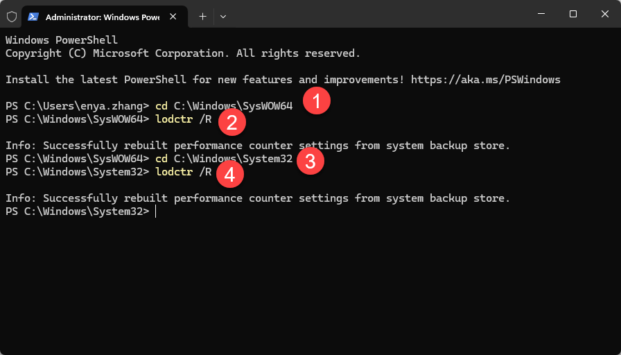This screenshot has width=621, height=355.
Task: Click the red numbered badge 1
Action: click(317, 102)
